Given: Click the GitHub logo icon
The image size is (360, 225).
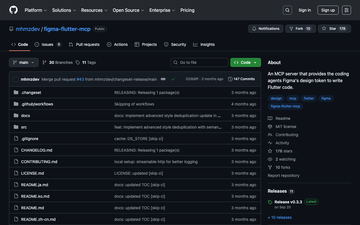Looking at the screenshot, I should [13, 10].
